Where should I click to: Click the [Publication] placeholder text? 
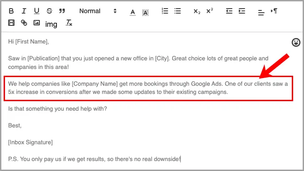tap(43, 59)
